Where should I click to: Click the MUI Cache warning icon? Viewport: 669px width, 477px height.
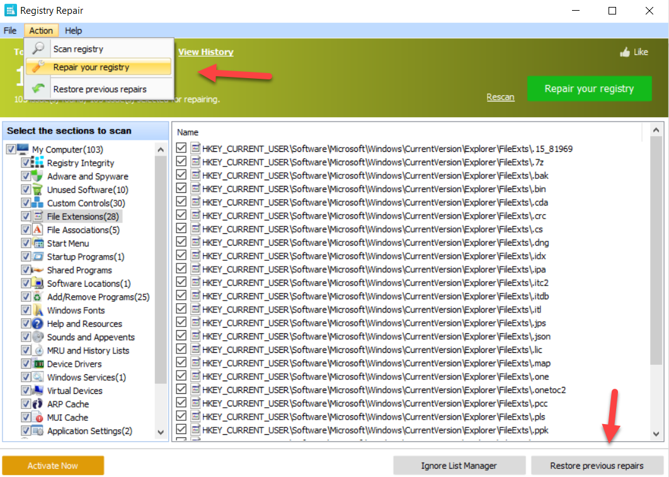pos(38,417)
